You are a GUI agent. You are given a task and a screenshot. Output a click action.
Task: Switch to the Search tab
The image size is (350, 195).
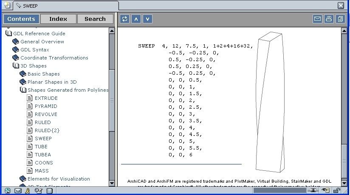95,19
